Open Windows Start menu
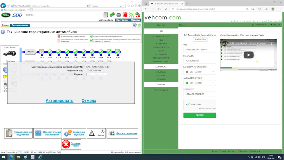The image size is (284, 160). pyautogui.click(x=4, y=157)
